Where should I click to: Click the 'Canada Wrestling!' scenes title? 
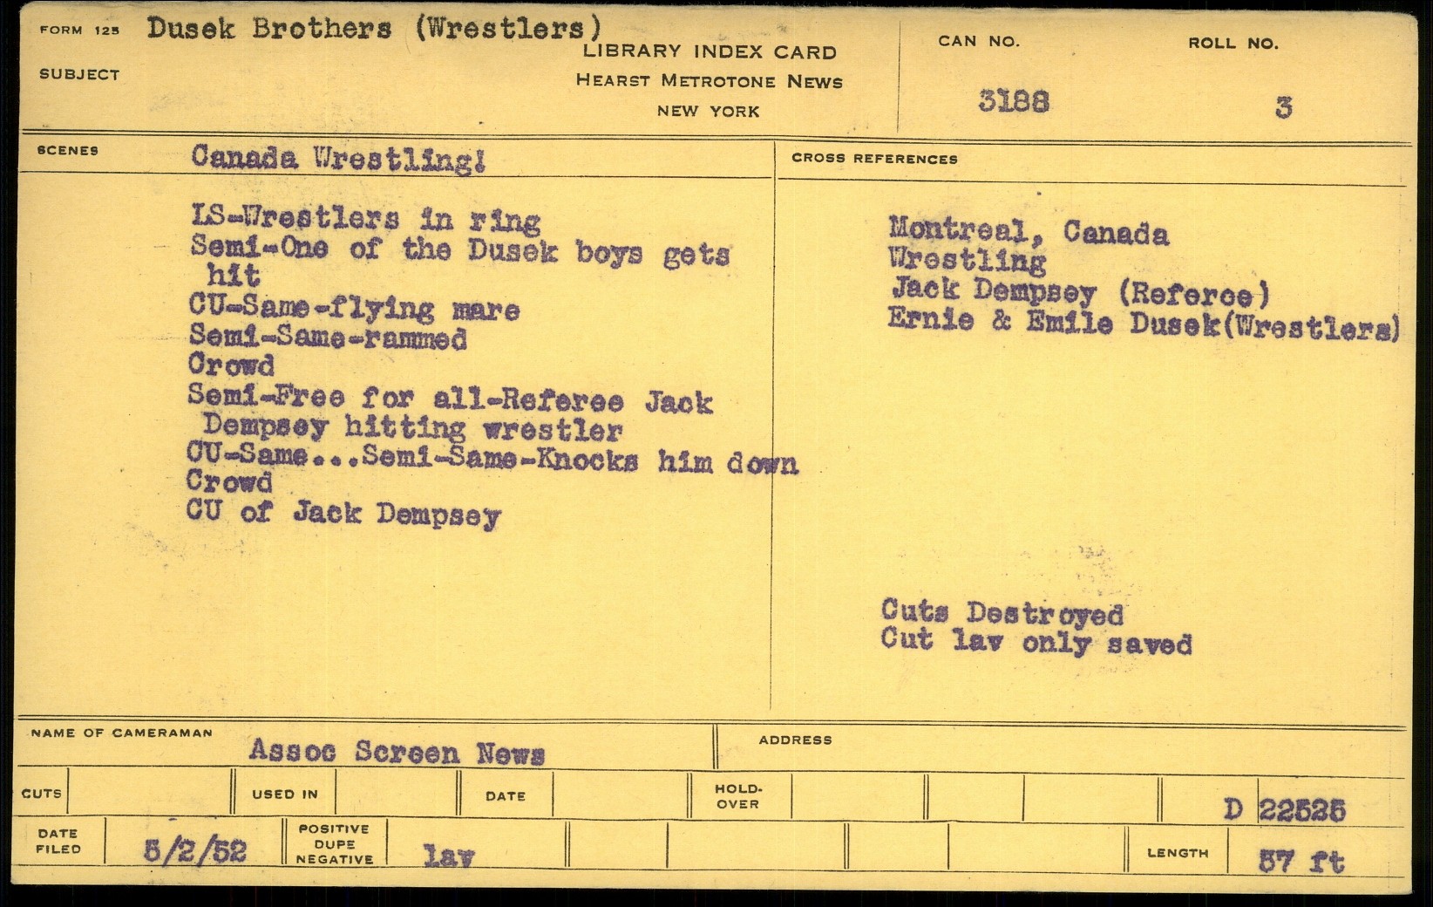tap(337, 159)
